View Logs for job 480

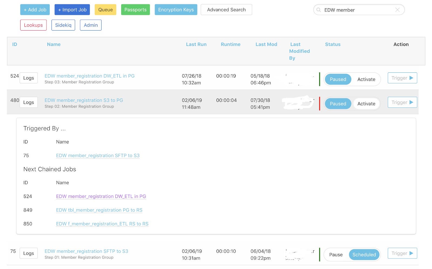[x=29, y=102]
